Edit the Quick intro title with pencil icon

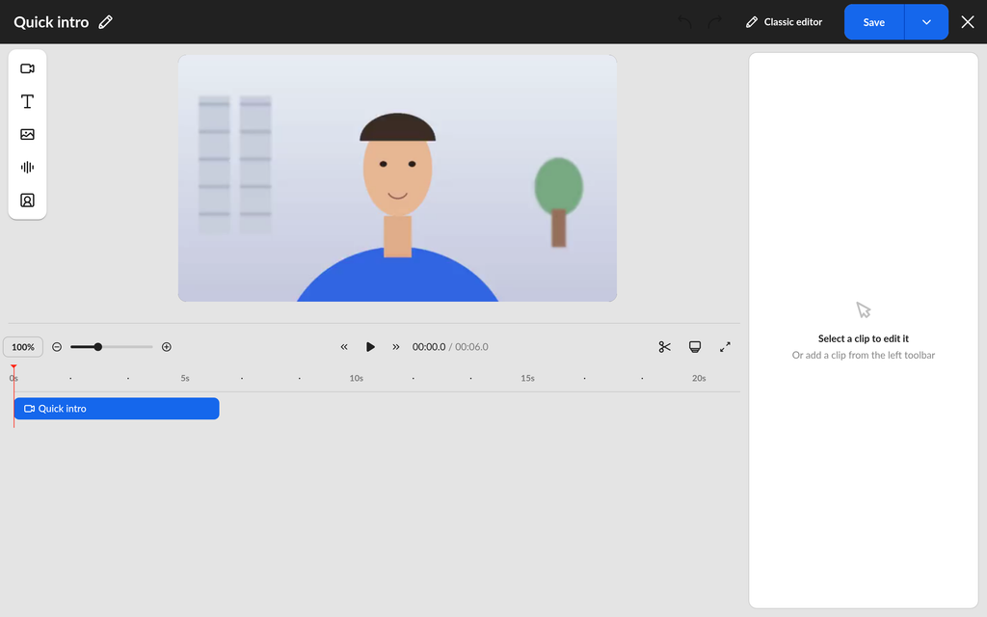click(106, 22)
